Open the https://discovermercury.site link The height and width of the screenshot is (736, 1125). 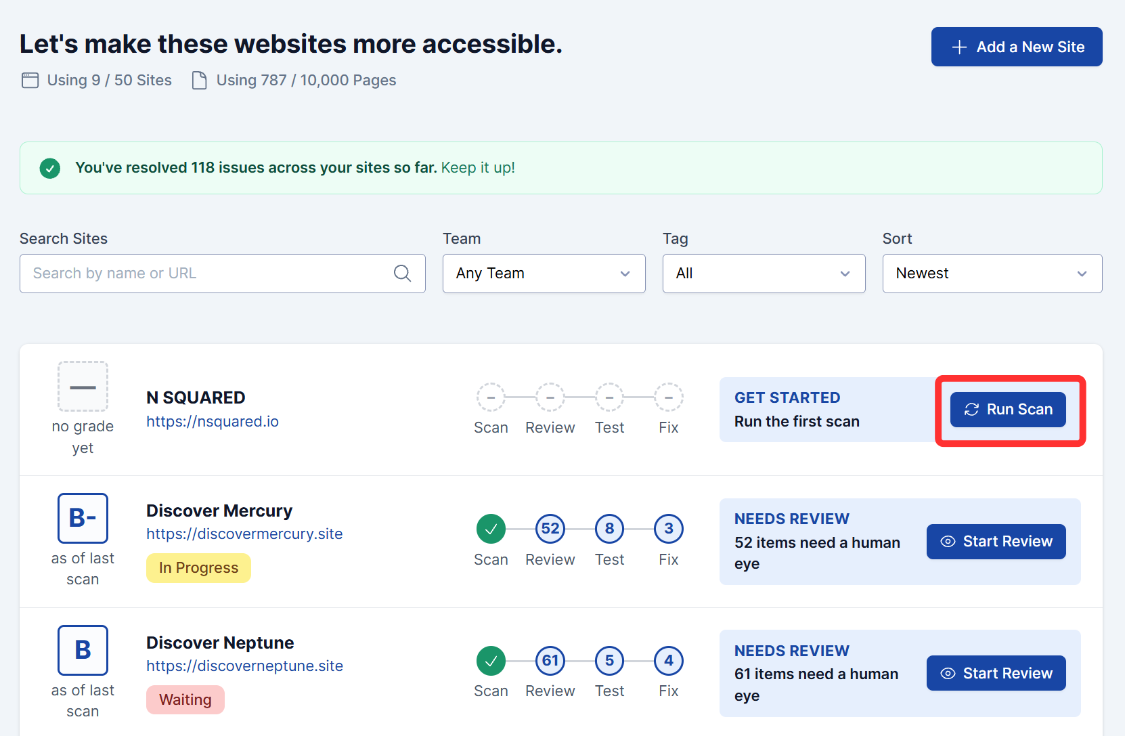point(244,534)
